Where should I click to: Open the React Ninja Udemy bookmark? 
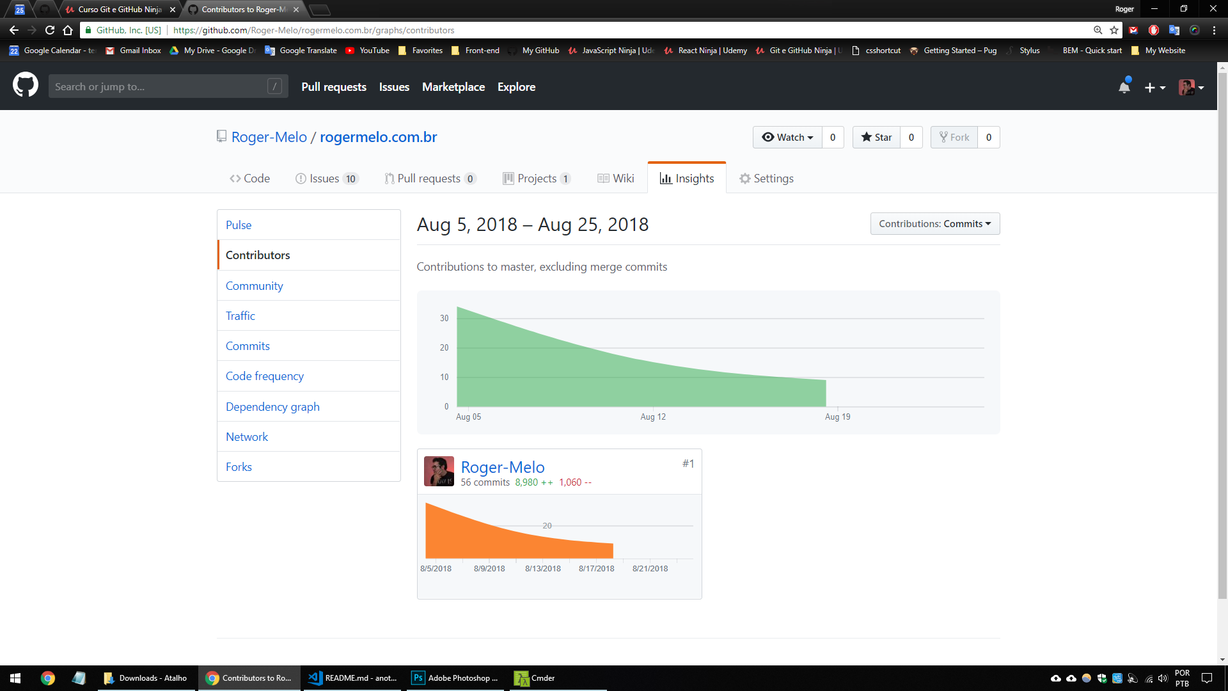[x=705, y=51]
